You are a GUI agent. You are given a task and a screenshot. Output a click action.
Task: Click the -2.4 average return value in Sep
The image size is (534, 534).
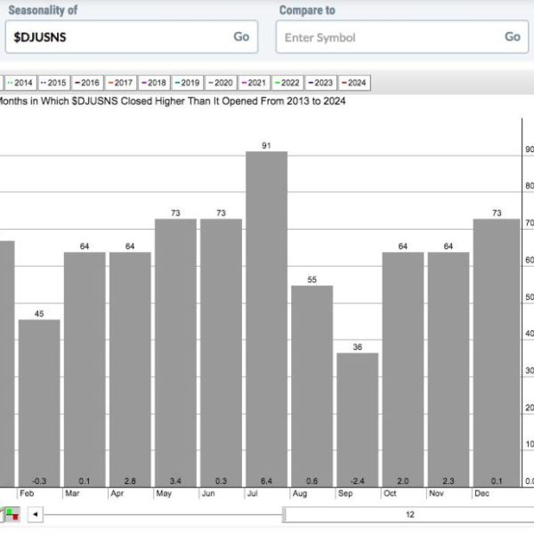coord(357,481)
